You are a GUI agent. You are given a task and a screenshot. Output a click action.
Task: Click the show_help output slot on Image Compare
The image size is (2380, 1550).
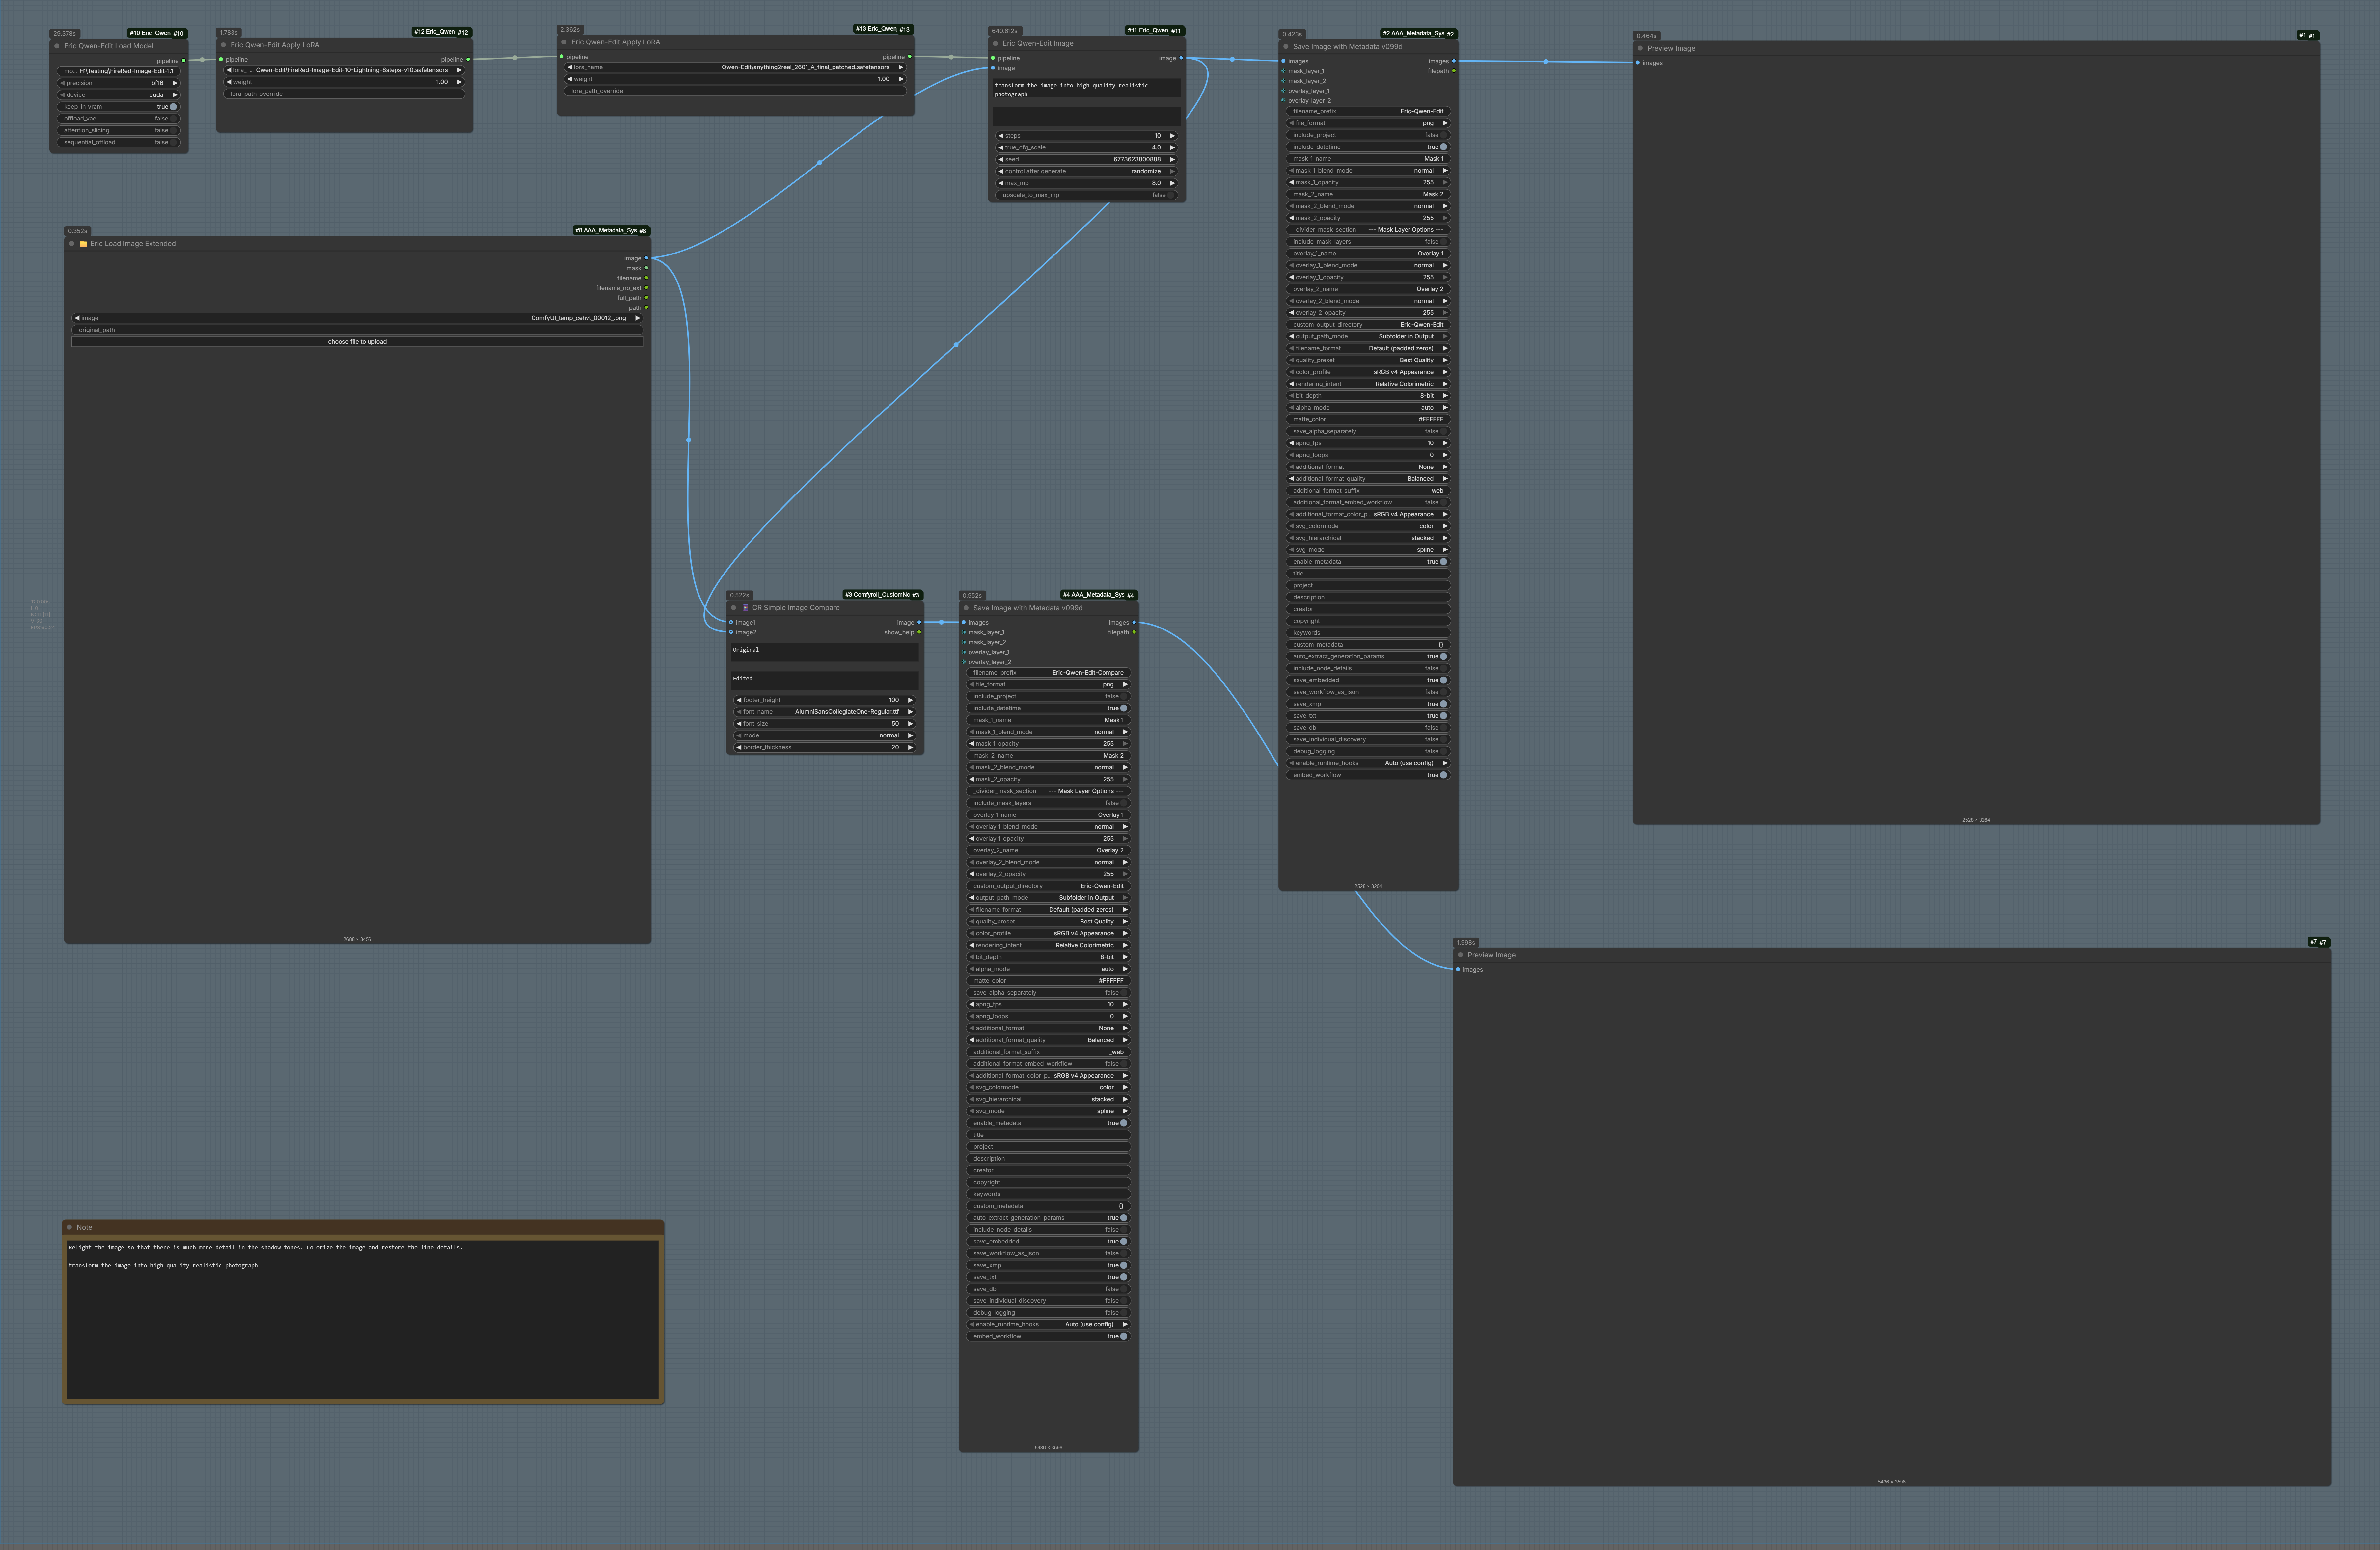[919, 632]
